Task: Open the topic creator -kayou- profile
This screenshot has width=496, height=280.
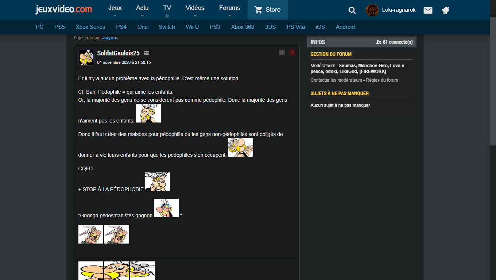Action: tap(110, 38)
